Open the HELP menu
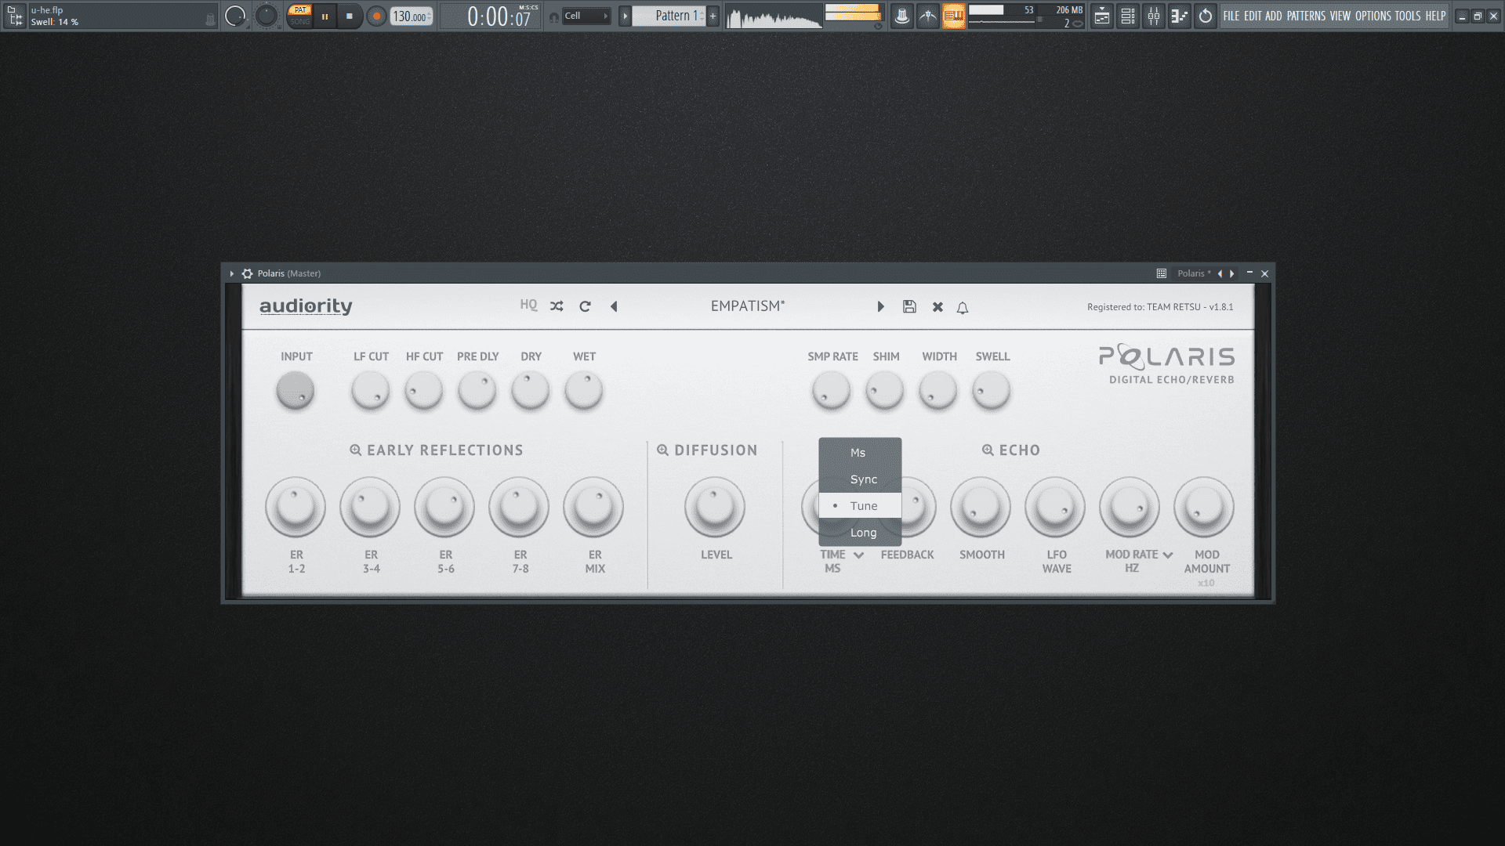 coord(1435,16)
